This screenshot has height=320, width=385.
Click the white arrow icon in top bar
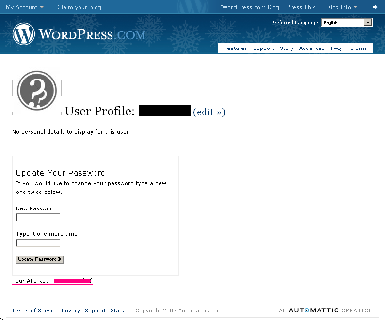coord(375,7)
